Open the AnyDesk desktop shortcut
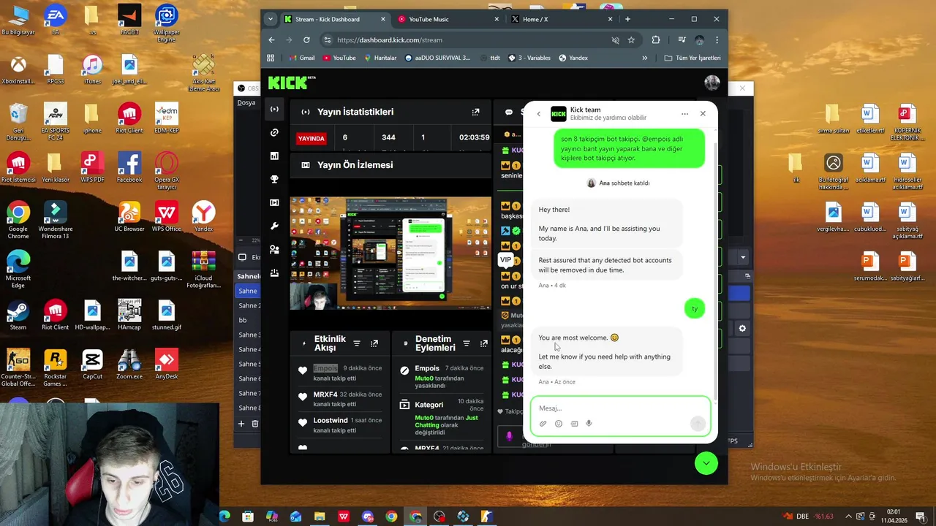The height and width of the screenshot is (526, 936). pos(167,365)
